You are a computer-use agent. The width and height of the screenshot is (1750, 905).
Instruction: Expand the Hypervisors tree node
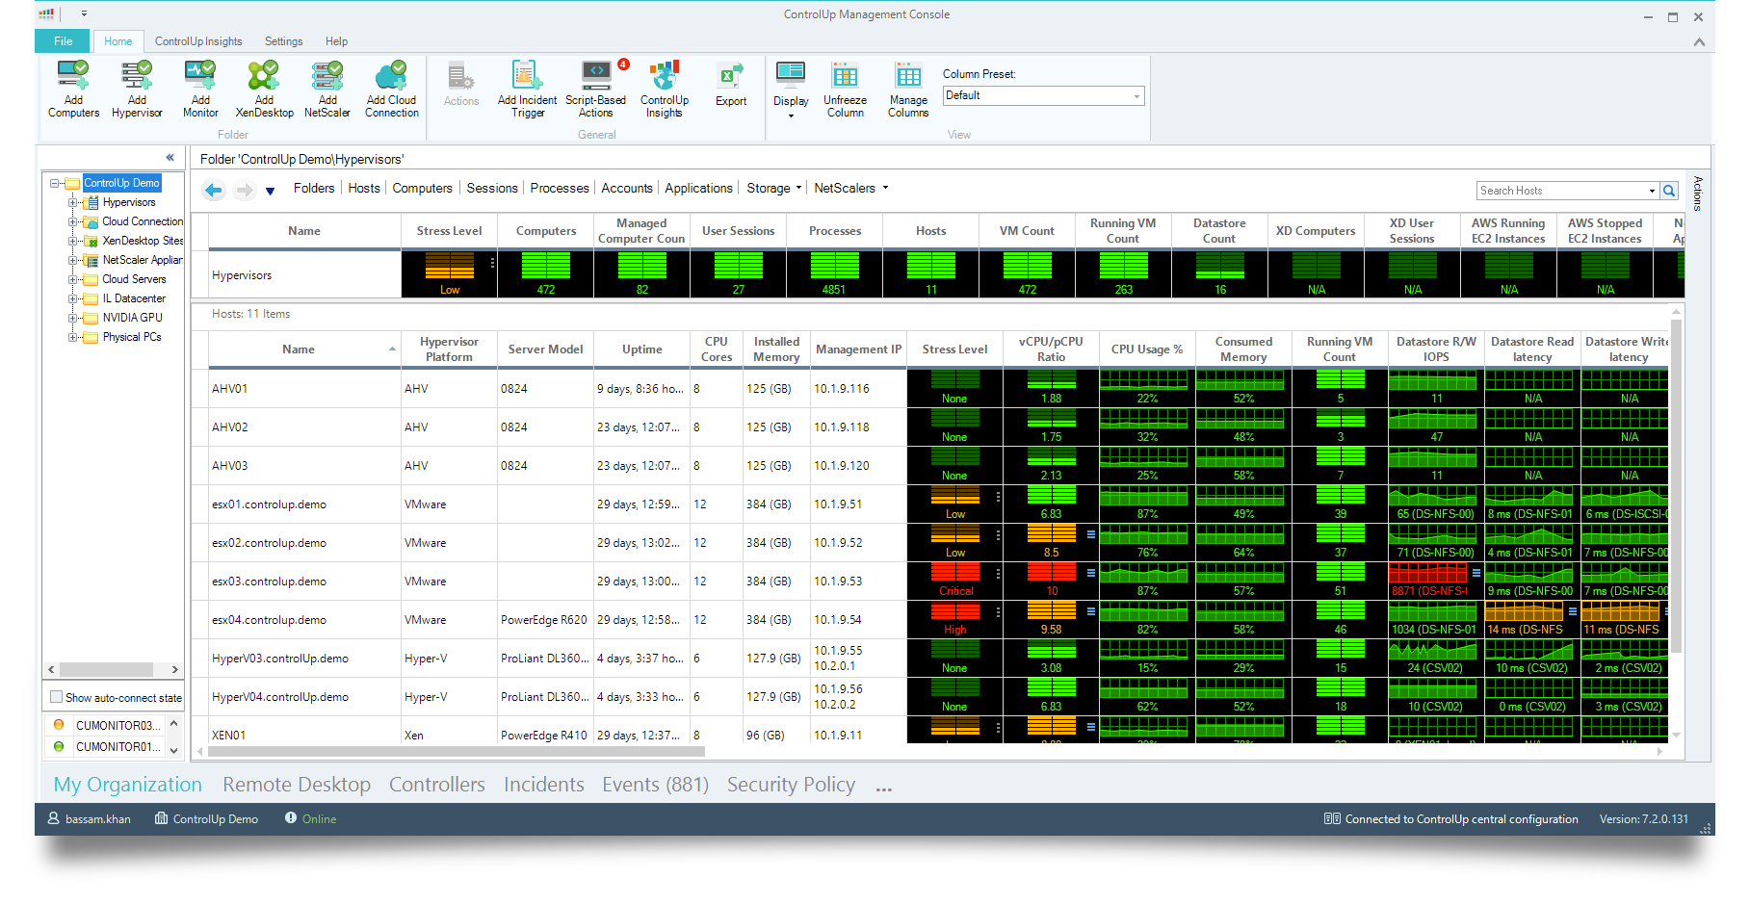pos(73,202)
